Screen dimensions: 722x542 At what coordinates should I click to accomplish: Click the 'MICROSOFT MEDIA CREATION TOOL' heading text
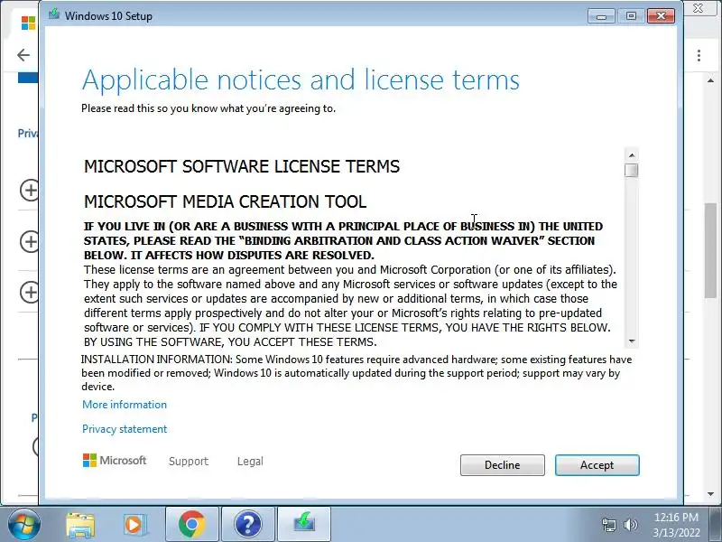225,201
